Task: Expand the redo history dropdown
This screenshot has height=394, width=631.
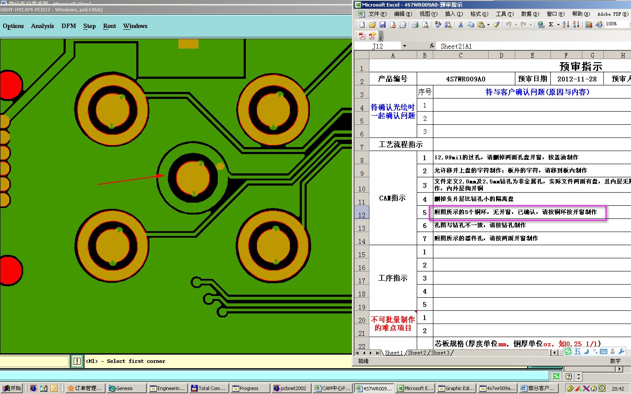Action: 531,25
